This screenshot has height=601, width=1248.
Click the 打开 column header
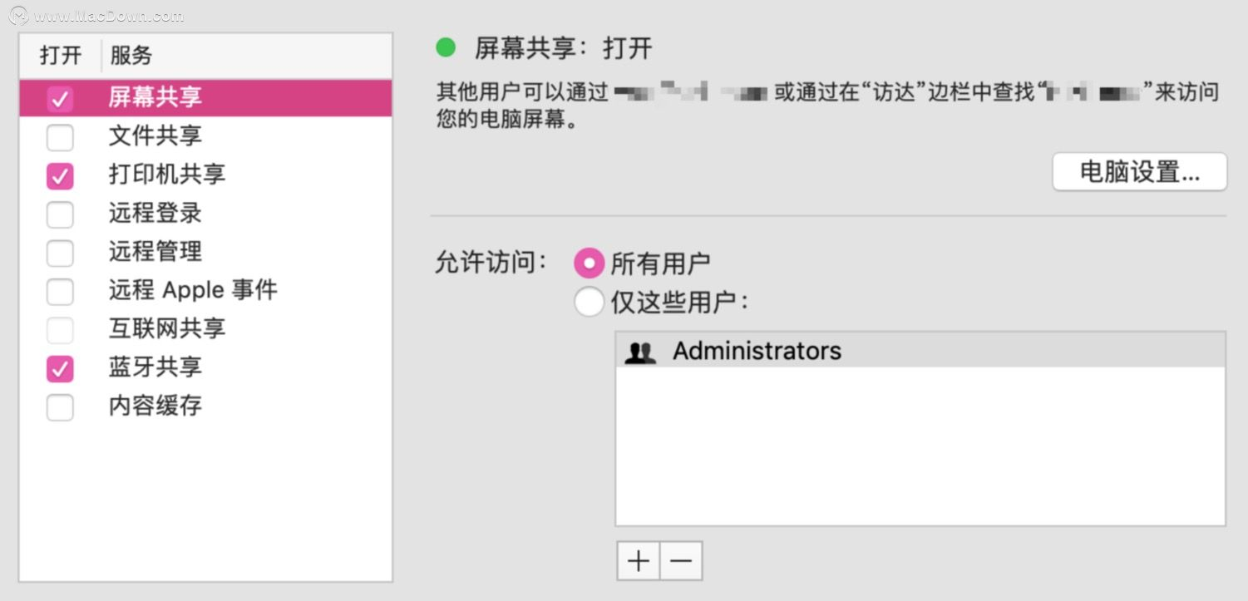(x=61, y=56)
